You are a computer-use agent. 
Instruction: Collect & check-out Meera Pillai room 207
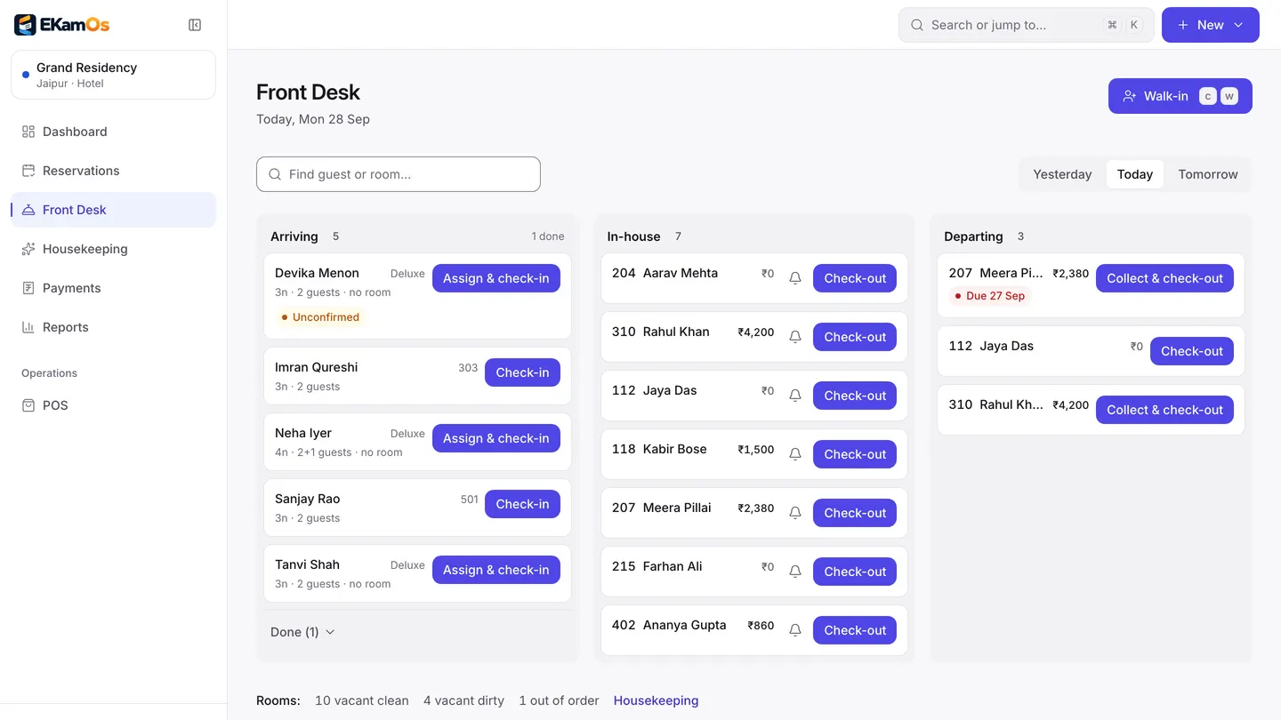1164,278
